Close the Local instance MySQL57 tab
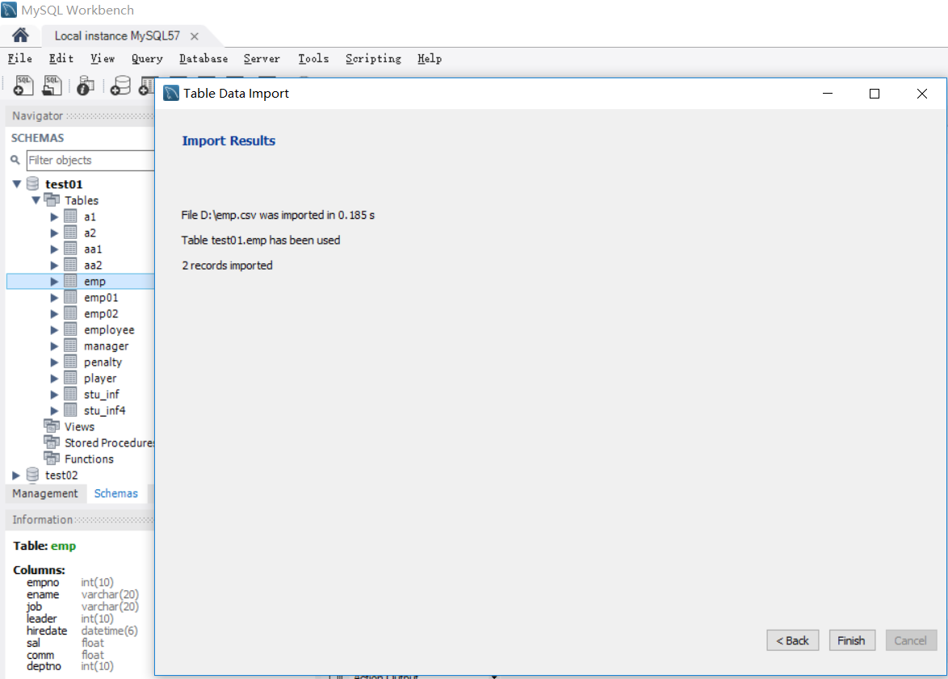This screenshot has height=679, width=948. pos(194,36)
